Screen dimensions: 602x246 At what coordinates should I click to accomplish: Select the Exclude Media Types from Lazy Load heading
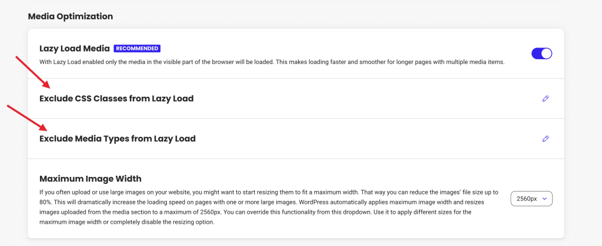(118, 138)
